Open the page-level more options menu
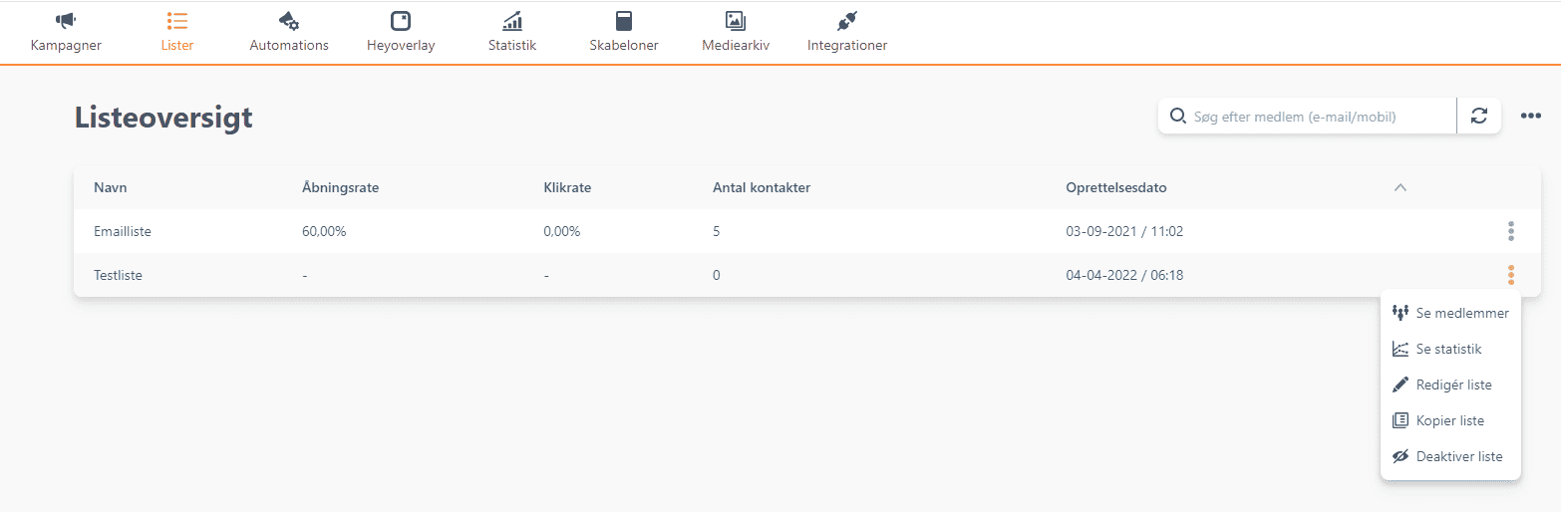The width and height of the screenshot is (1561, 512). [1531, 117]
